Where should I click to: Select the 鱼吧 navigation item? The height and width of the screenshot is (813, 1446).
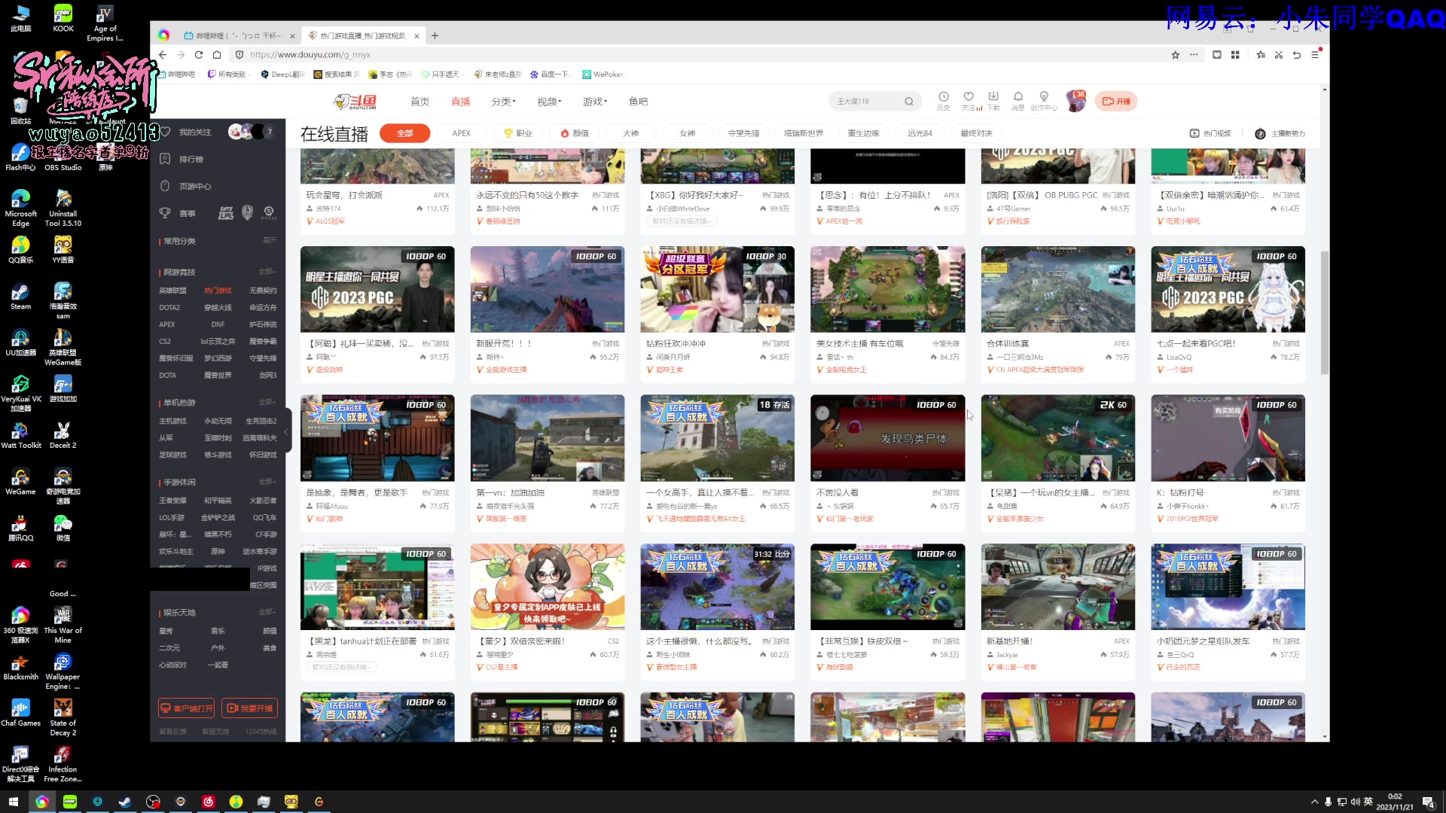[638, 102]
